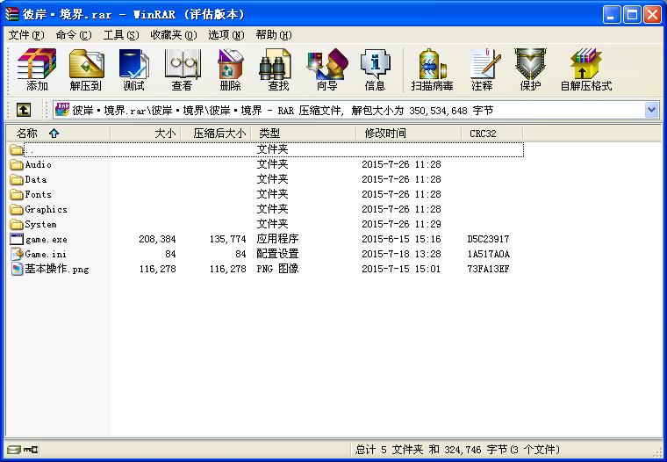Maximize the WinRAR window
This screenshot has height=462, width=667.
[632, 14]
